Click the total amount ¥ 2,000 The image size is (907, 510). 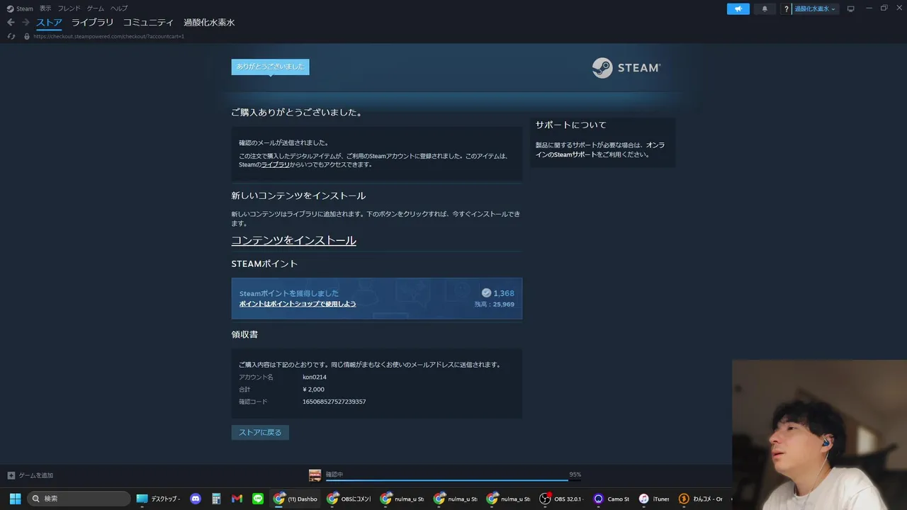[313, 390]
